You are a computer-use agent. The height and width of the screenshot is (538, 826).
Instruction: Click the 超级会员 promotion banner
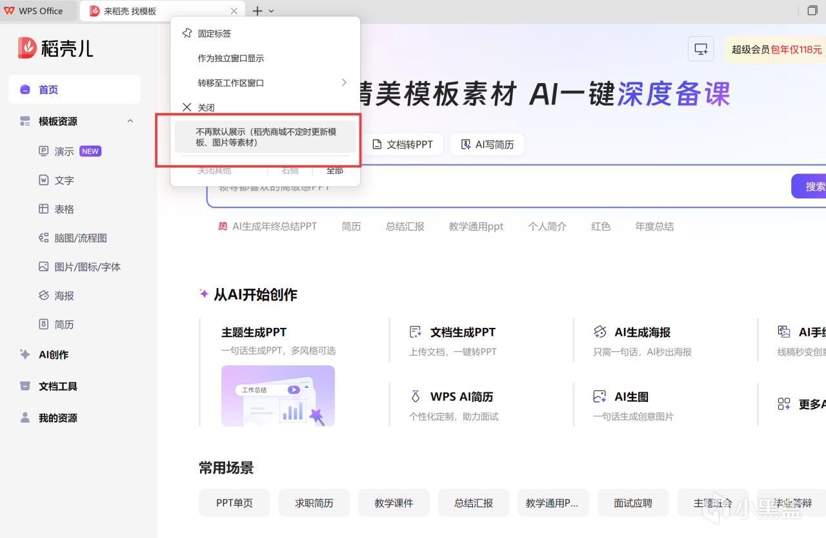776,49
